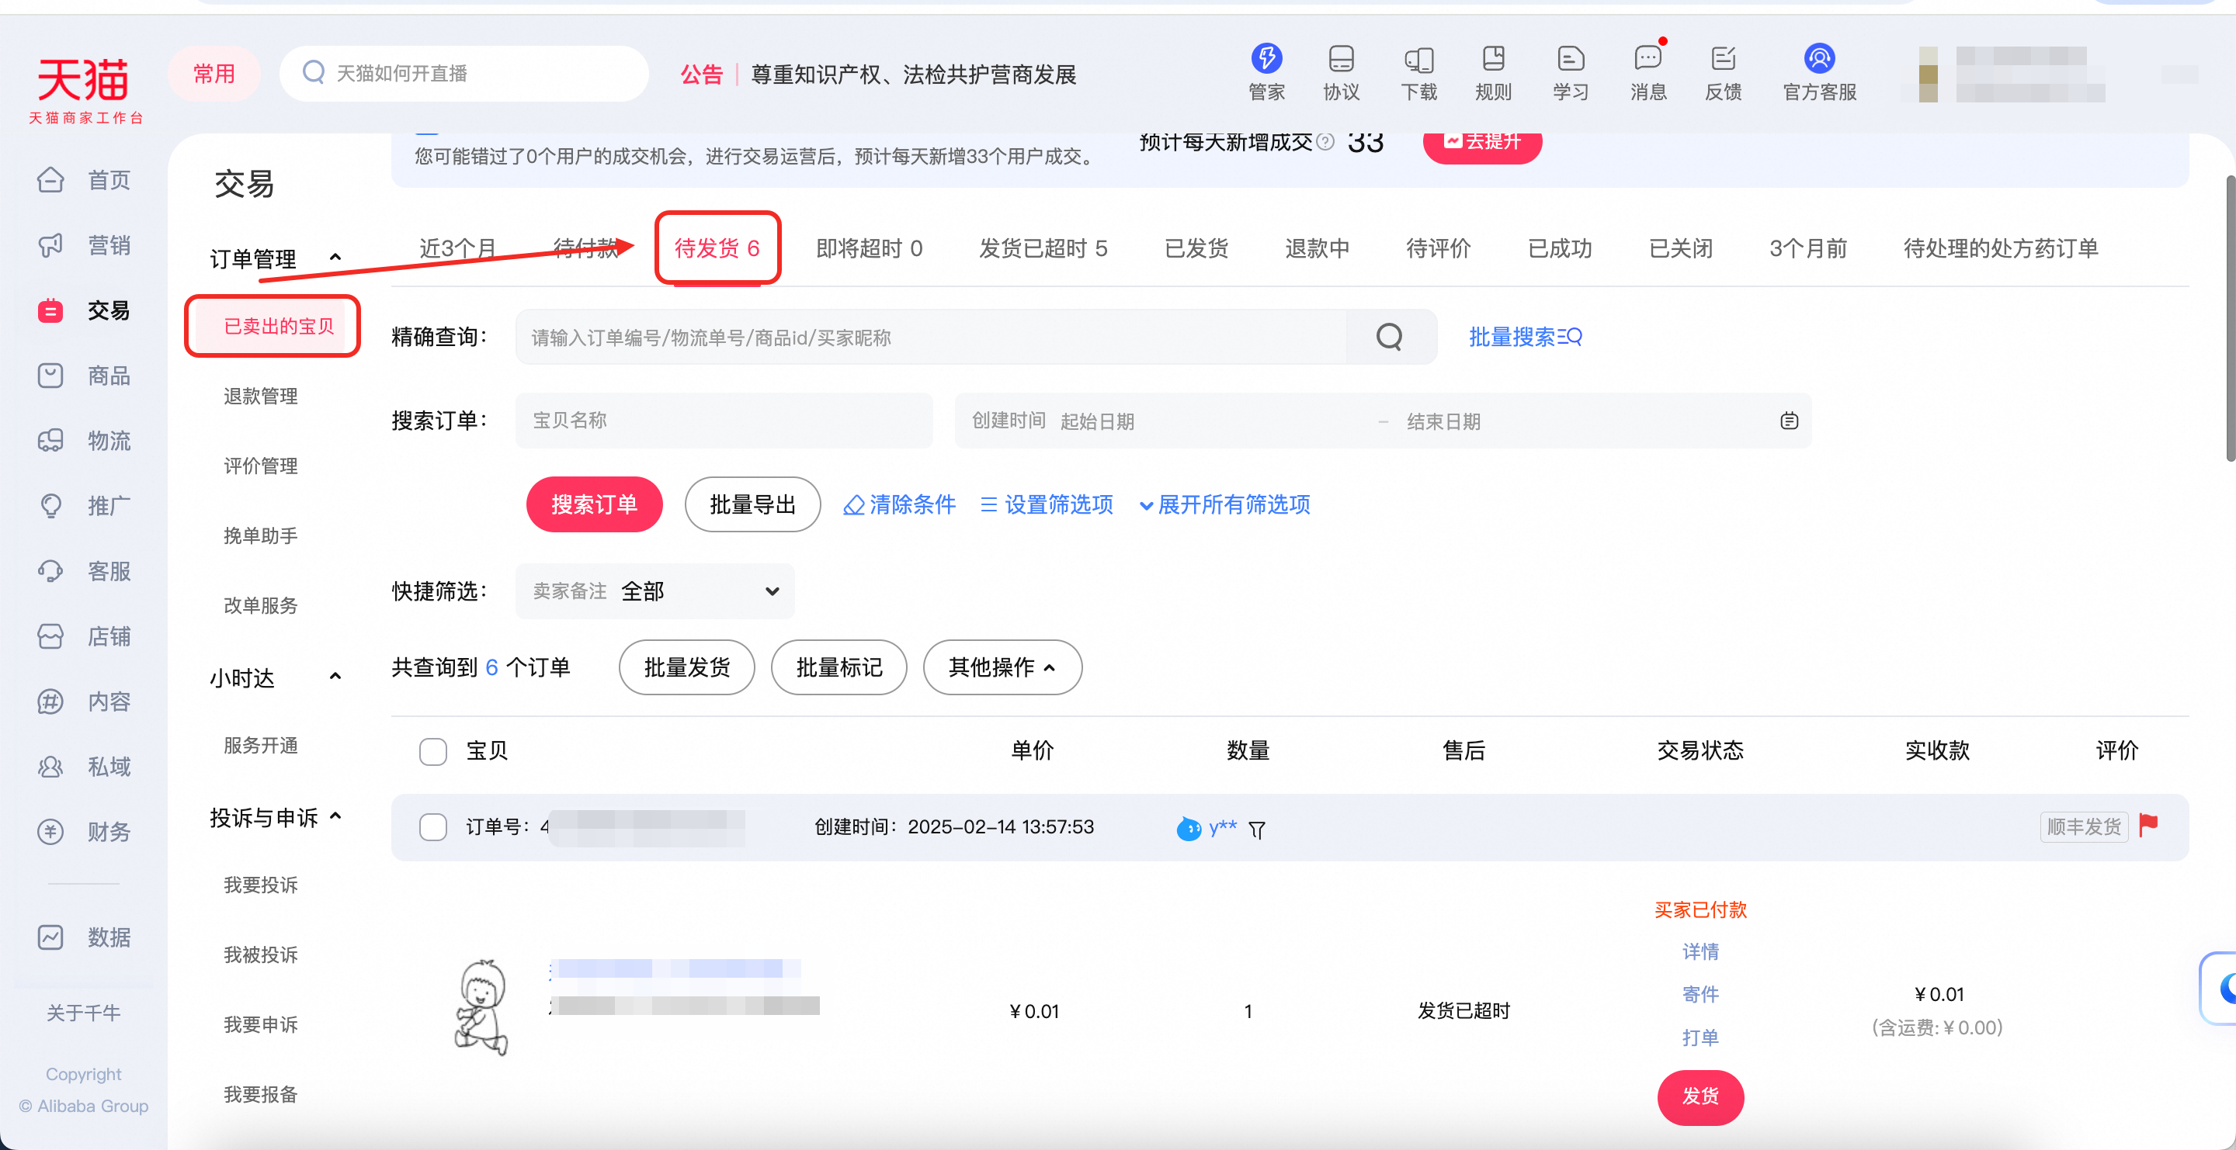This screenshot has height=1150, width=2236.
Task: Expand 展开所有筛选项 filters
Action: tap(1224, 504)
